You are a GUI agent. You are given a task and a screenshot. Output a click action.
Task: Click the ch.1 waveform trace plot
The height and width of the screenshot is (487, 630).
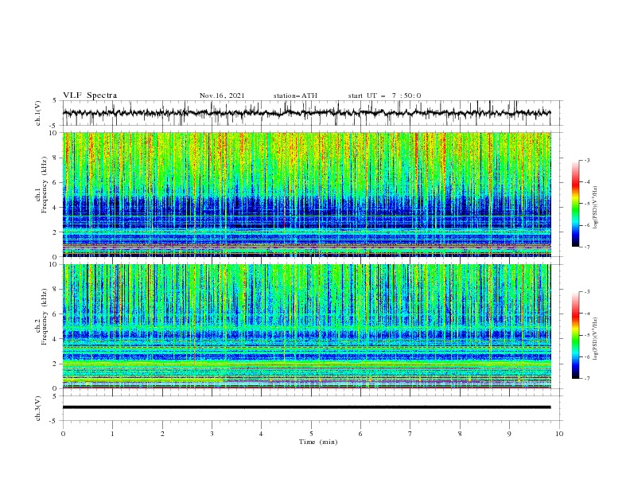306,113
